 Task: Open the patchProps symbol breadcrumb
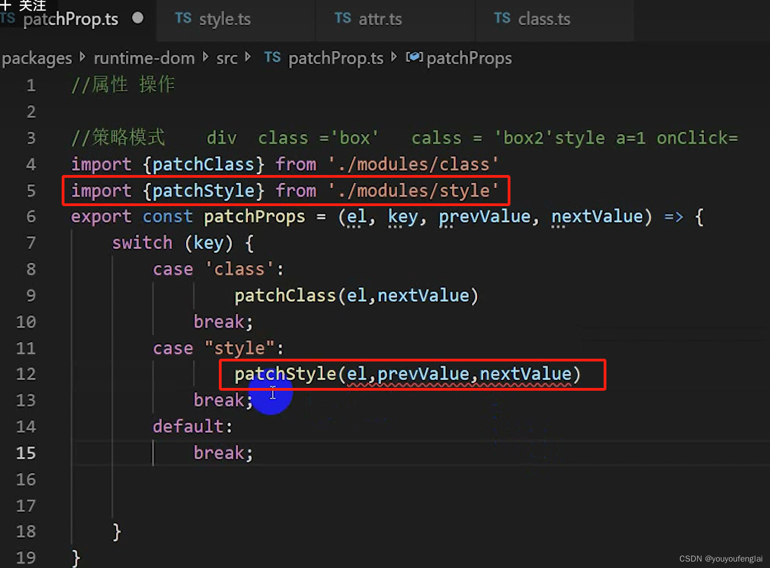[x=469, y=58]
